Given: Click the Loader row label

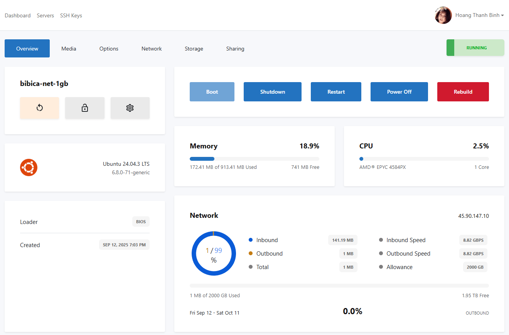Looking at the screenshot, I should [x=29, y=222].
